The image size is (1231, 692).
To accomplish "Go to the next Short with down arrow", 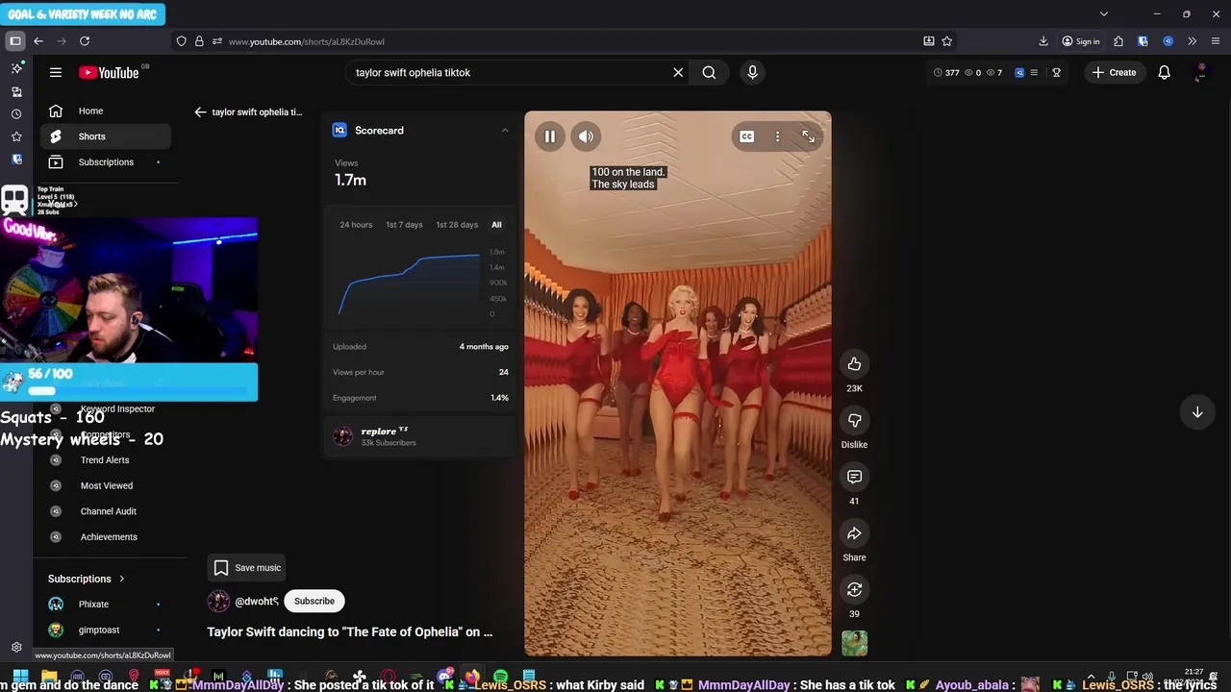I will [1197, 412].
